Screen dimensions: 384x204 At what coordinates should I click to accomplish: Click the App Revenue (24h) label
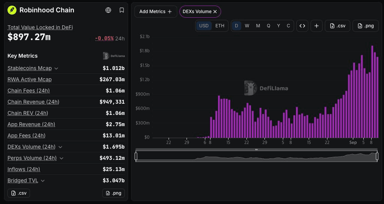point(31,125)
